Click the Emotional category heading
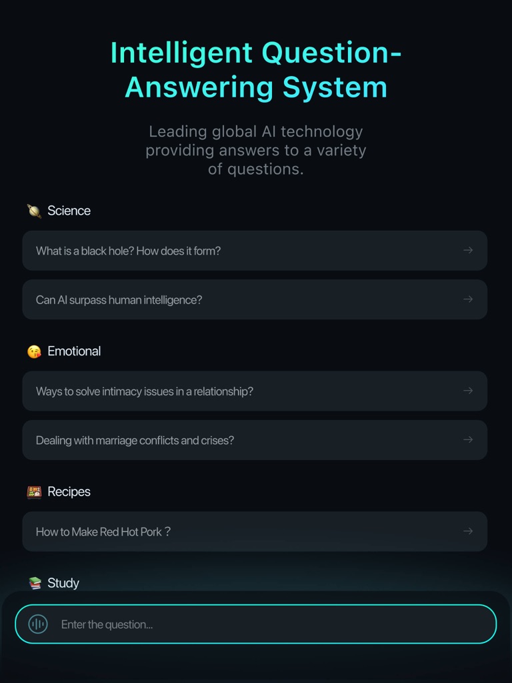Viewport: 512px width, 683px height. point(74,352)
